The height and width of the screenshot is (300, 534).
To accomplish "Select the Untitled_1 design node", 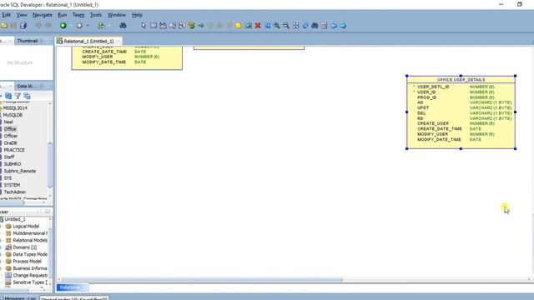I will click(15, 219).
